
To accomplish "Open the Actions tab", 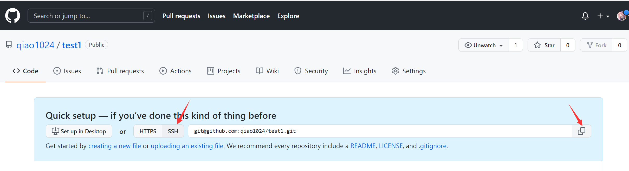I will pos(176,71).
